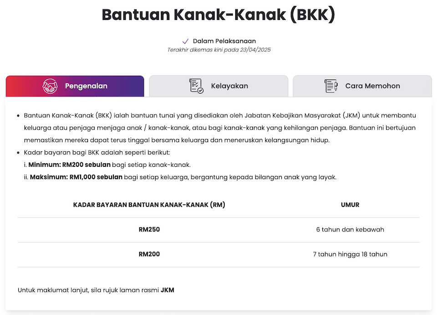Select the Maksimum RM1,000 sebulan text

pyautogui.click(x=78, y=177)
